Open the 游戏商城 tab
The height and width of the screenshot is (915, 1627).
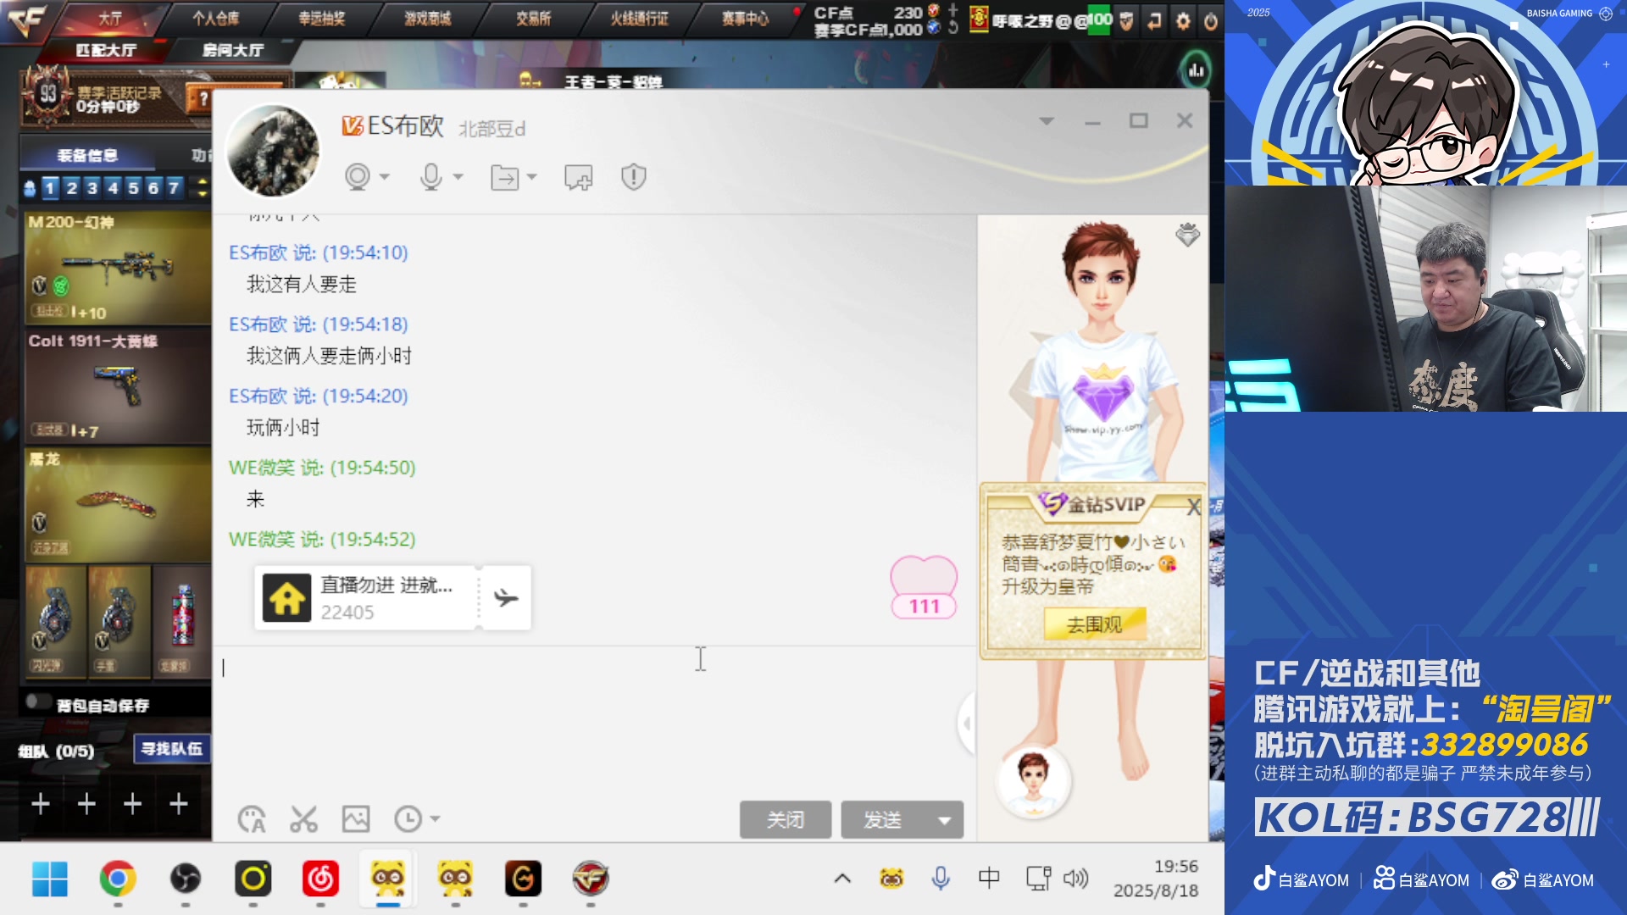(427, 18)
